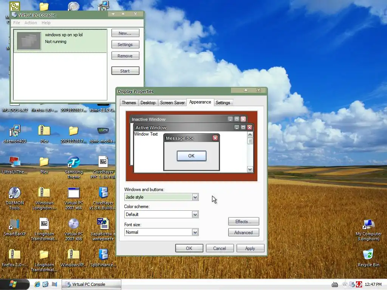387x290 pixels.
Task: Click the xbmc-13.2-G... desktop label
Action: click(102, 110)
